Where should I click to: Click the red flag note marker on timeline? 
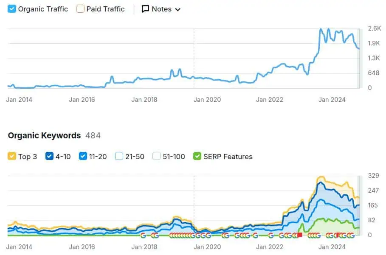click(x=299, y=235)
